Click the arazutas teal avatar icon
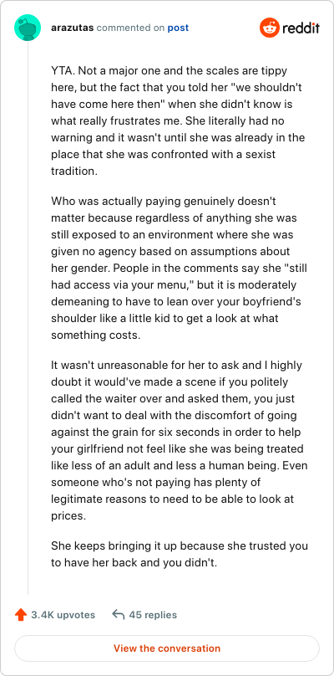This screenshot has width=334, height=676. 28,28
